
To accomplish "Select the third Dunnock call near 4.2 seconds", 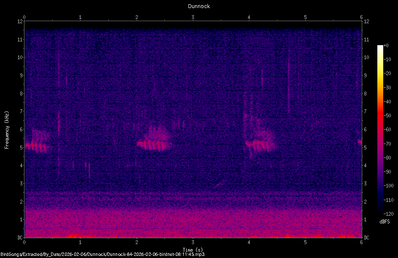I will tap(259, 137).
